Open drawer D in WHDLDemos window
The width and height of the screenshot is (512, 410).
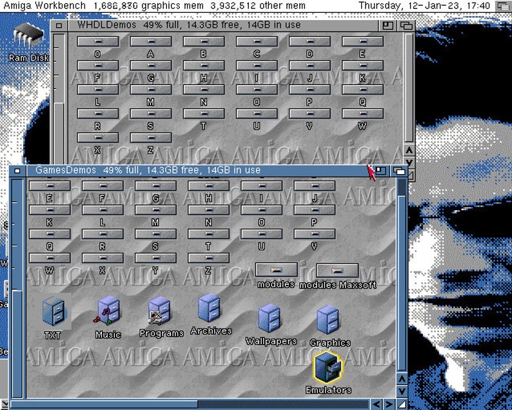[x=310, y=41]
